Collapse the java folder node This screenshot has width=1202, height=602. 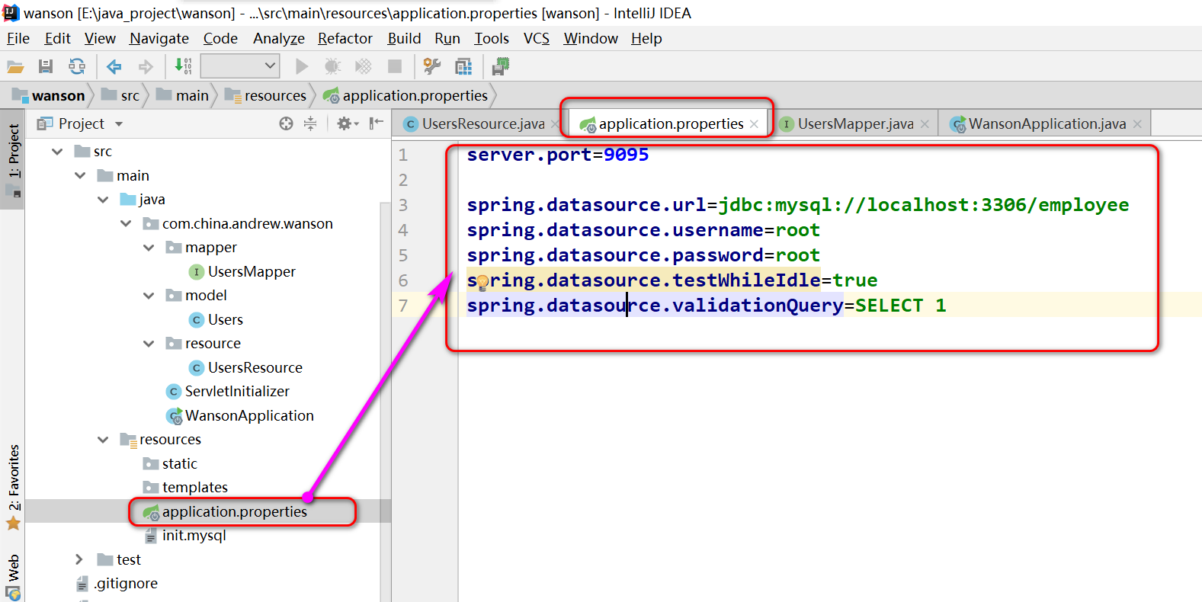[103, 200]
